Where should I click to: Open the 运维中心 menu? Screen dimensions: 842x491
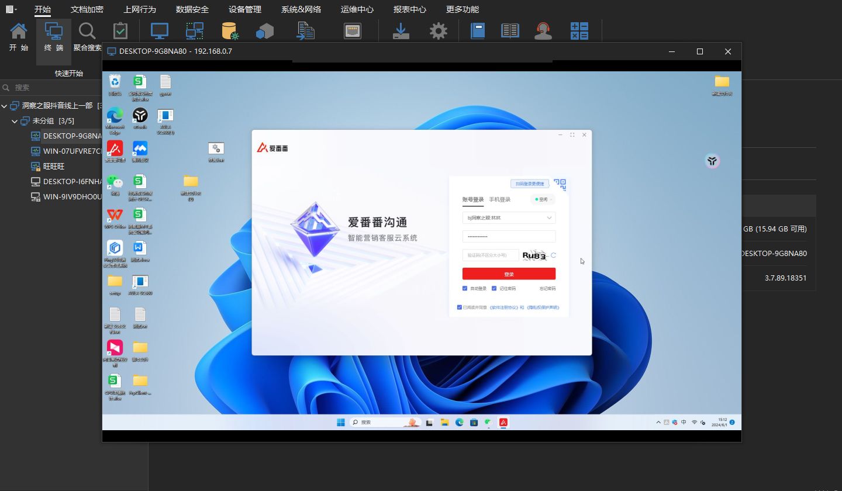point(357,9)
